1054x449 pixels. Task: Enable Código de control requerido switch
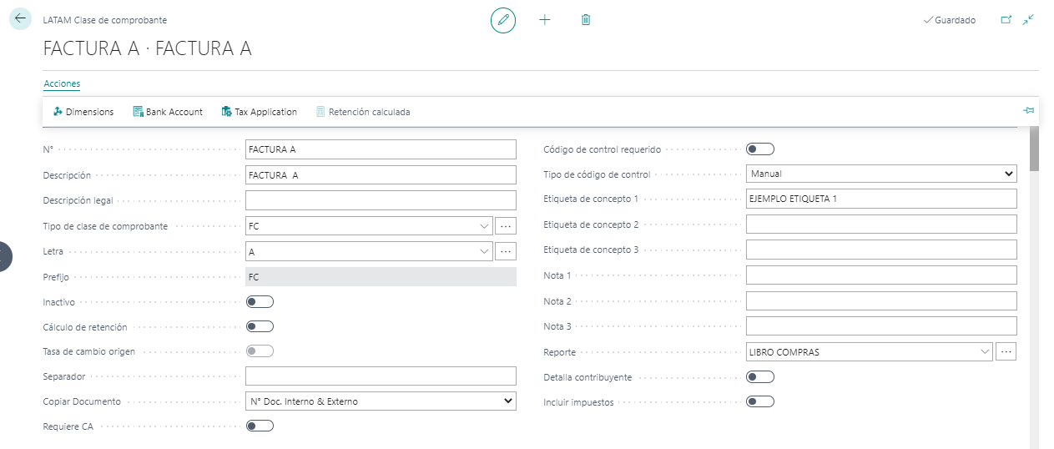(x=760, y=149)
